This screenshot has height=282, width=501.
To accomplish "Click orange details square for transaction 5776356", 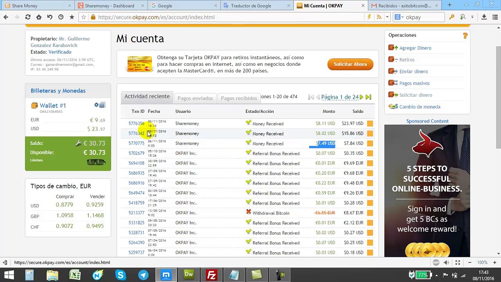I will (370, 124).
